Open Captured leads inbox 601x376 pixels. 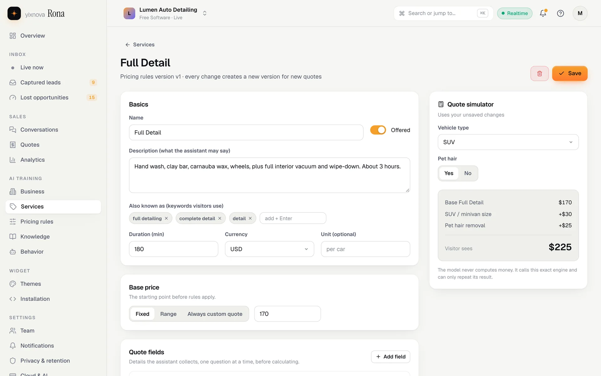coord(53,82)
